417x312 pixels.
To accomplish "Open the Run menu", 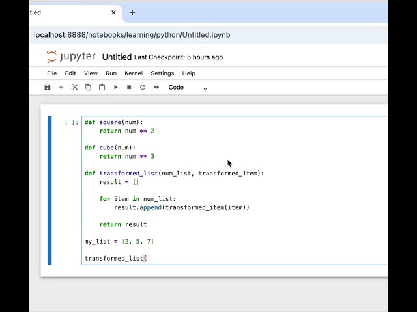I will coord(111,73).
